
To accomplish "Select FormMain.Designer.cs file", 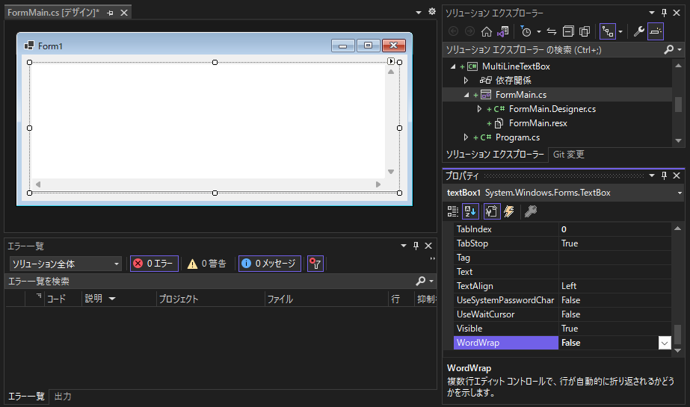I will click(552, 109).
